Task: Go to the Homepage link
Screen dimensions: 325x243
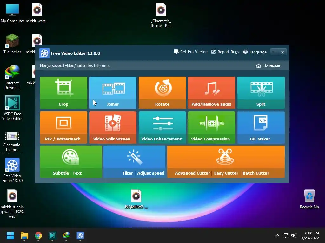Action: [x=268, y=66]
